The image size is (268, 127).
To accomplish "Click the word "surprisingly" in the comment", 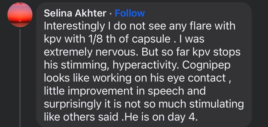I will pos(70,103).
